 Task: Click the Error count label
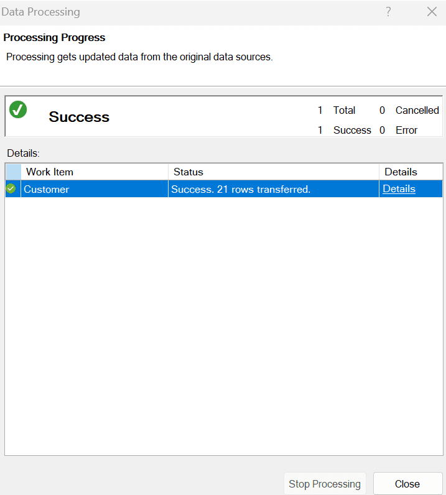pyautogui.click(x=406, y=130)
